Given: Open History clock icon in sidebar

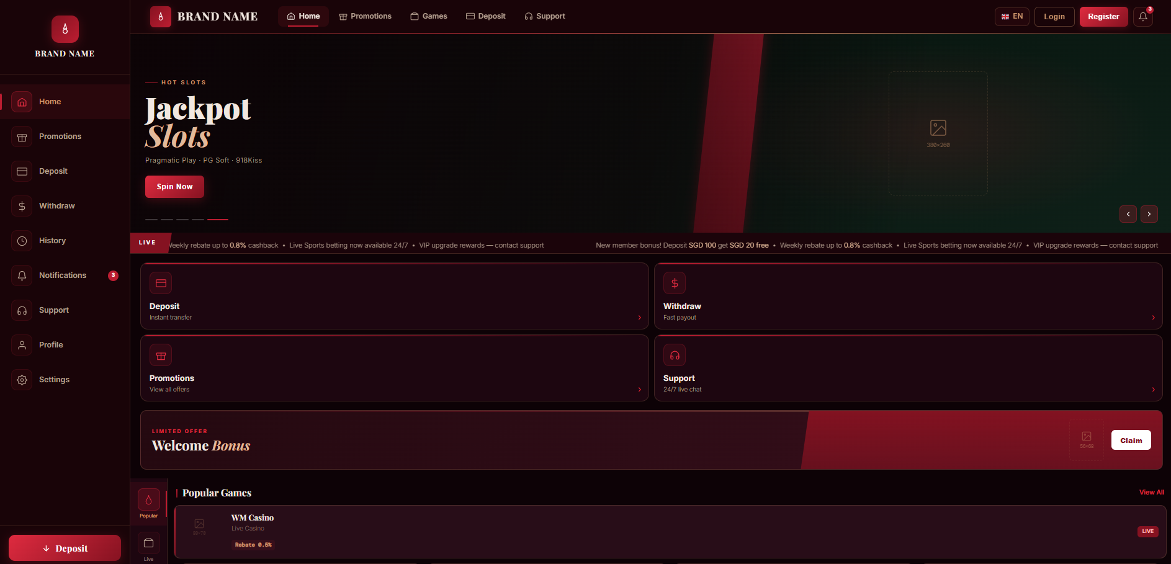Looking at the screenshot, I should pos(22,241).
